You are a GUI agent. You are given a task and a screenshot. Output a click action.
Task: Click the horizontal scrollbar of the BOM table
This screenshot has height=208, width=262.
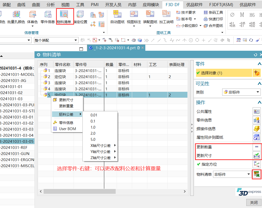click(x=80, y=192)
